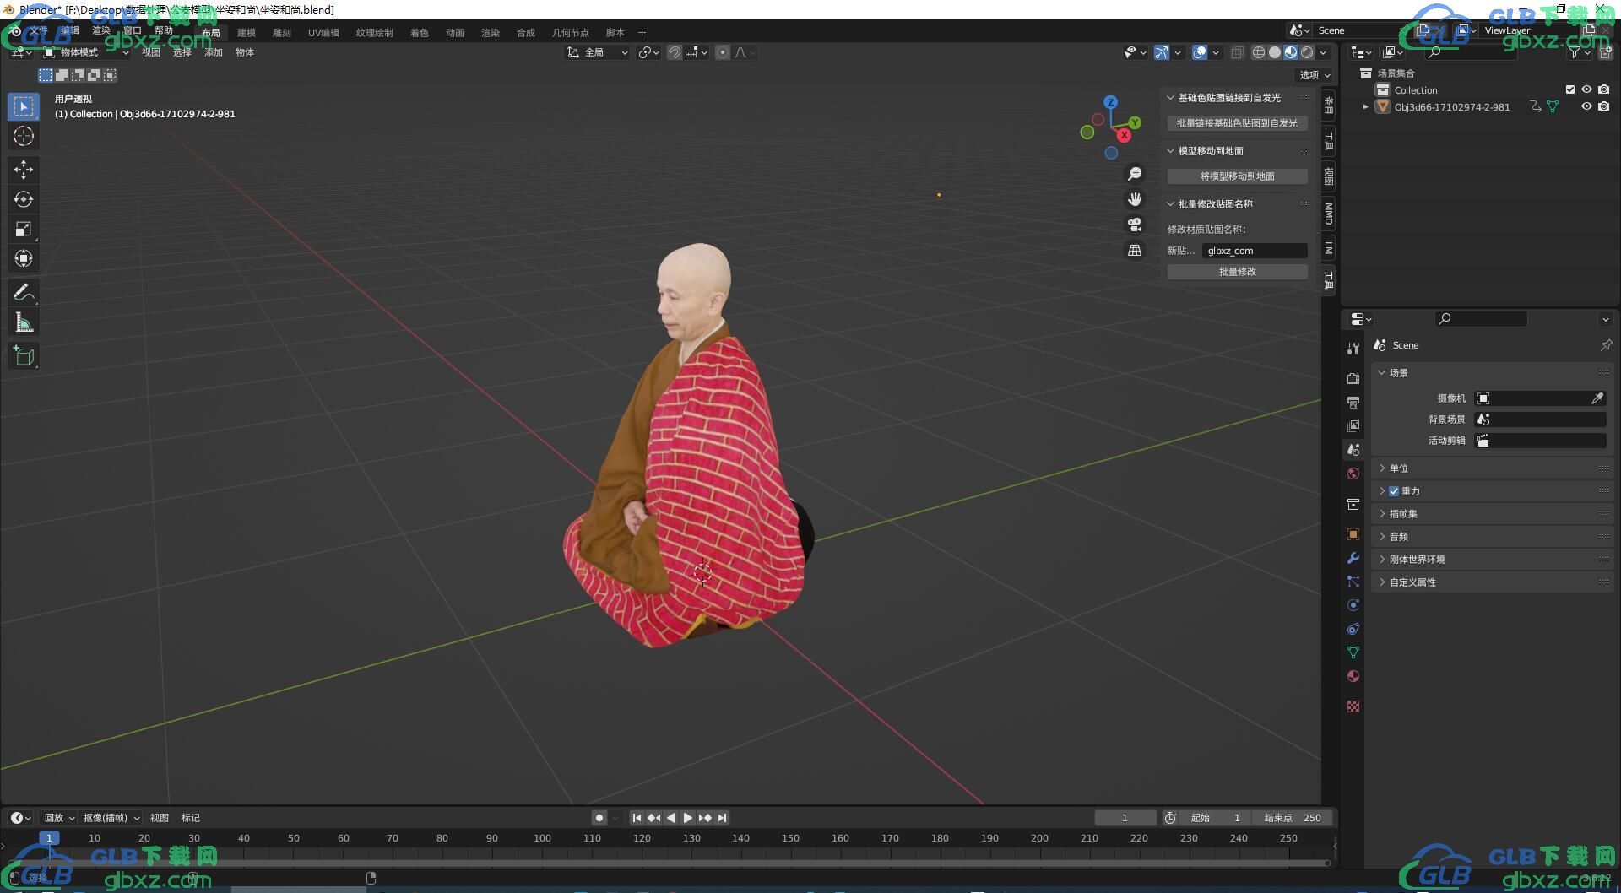This screenshot has width=1621, height=893.
Task: Select the Move tool in left toolbar
Action: (x=24, y=170)
